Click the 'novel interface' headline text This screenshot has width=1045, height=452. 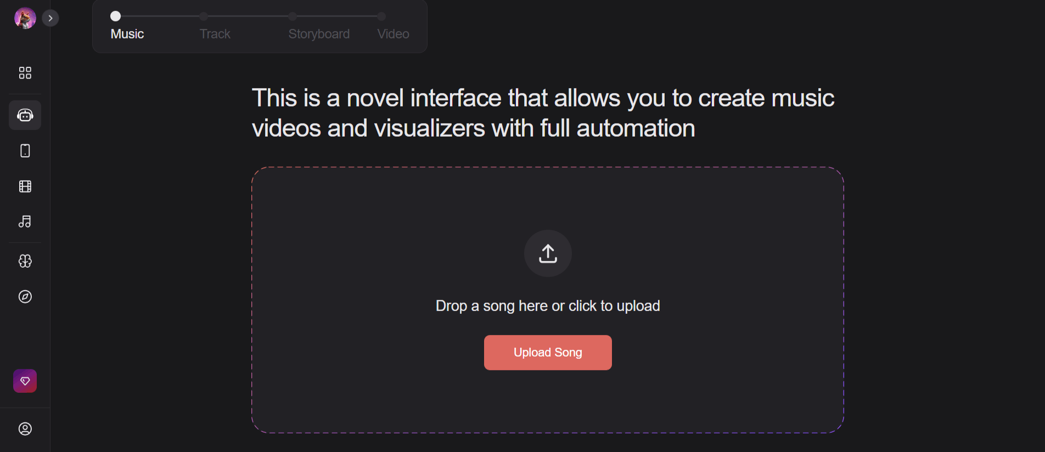click(543, 113)
